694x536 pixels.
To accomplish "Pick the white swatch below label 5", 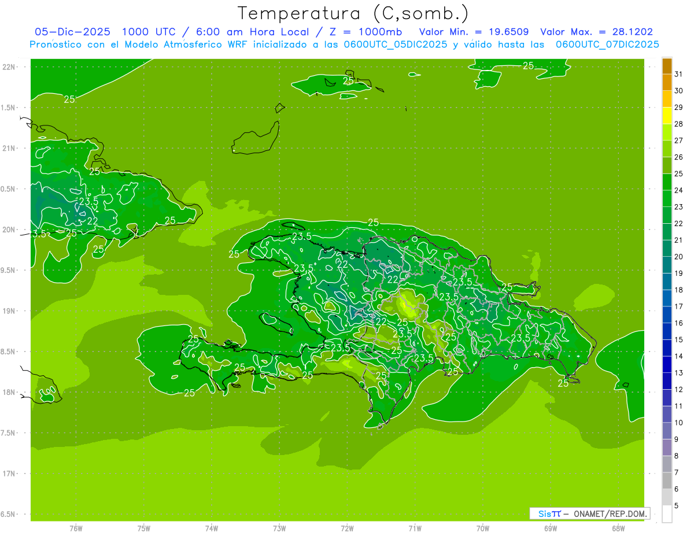I will pyautogui.click(x=667, y=513).
